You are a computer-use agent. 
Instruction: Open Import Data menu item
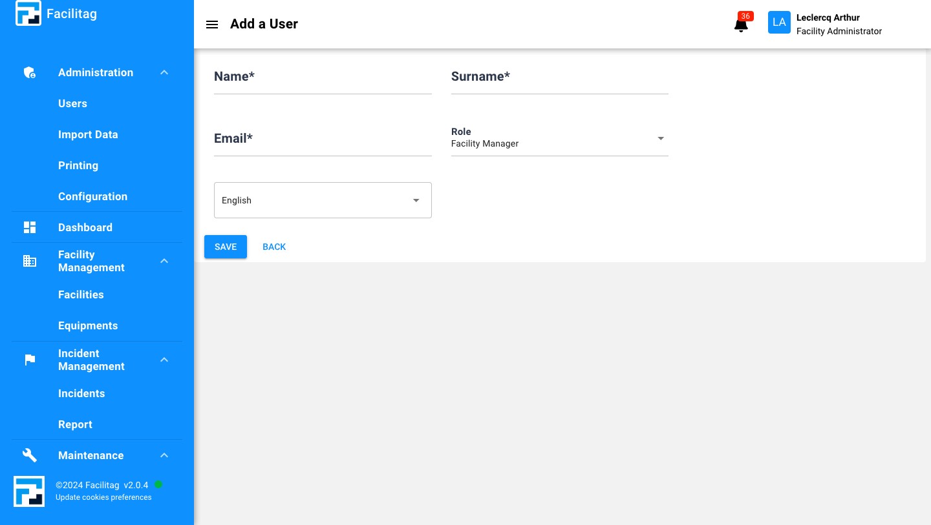[88, 134]
